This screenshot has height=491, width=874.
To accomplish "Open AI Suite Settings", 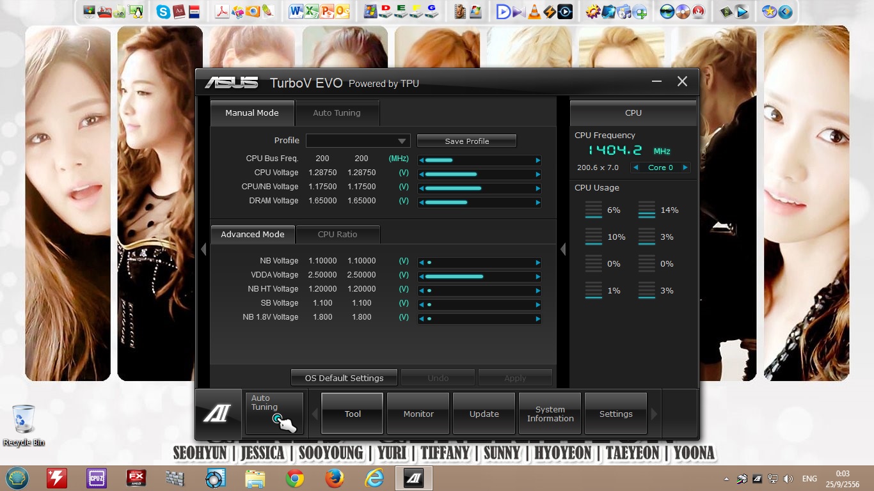I will (616, 414).
